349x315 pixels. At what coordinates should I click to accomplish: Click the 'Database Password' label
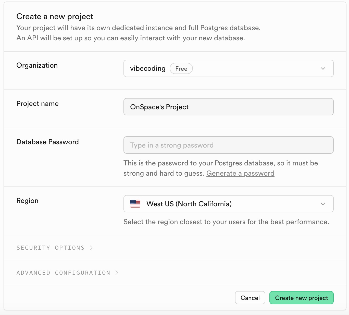(x=48, y=142)
